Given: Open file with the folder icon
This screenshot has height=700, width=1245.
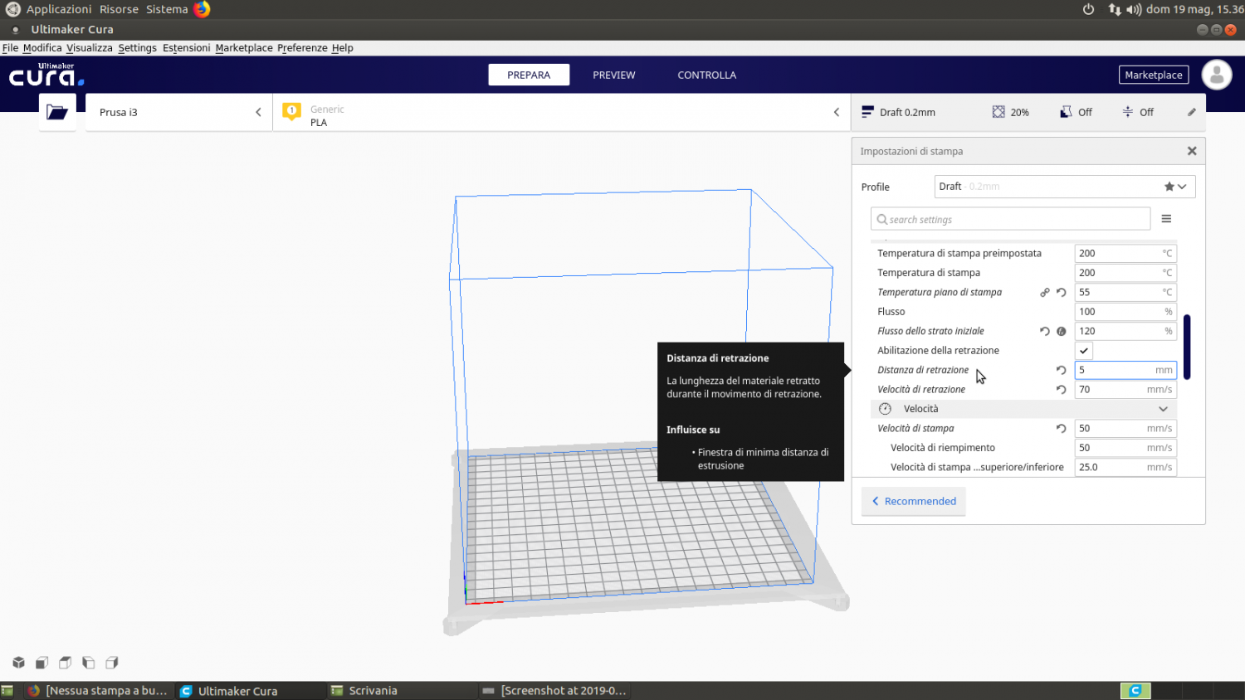Looking at the screenshot, I should point(57,112).
